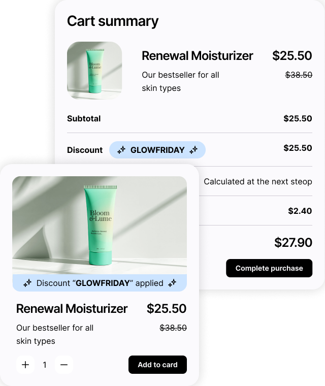Screen dimensions: 325x386
Task: Click the Subtotal row label
Action: coord(84,118)
